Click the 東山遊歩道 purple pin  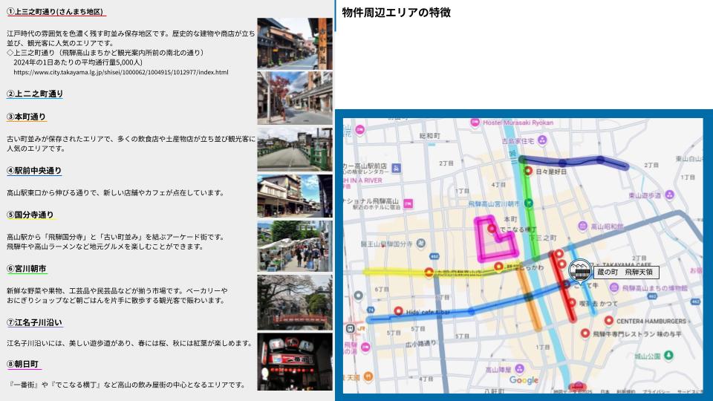coord(669,195)
